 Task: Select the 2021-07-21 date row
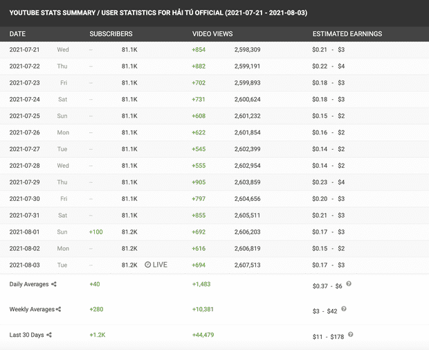click(x=214, y=50)
